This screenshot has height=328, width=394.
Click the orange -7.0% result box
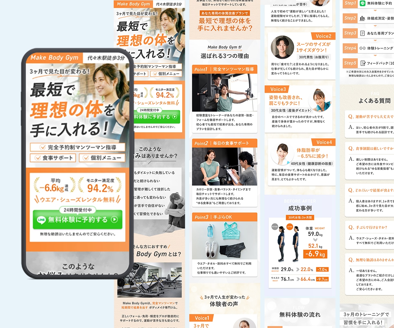pyautogui.click(x=322, y=269)
